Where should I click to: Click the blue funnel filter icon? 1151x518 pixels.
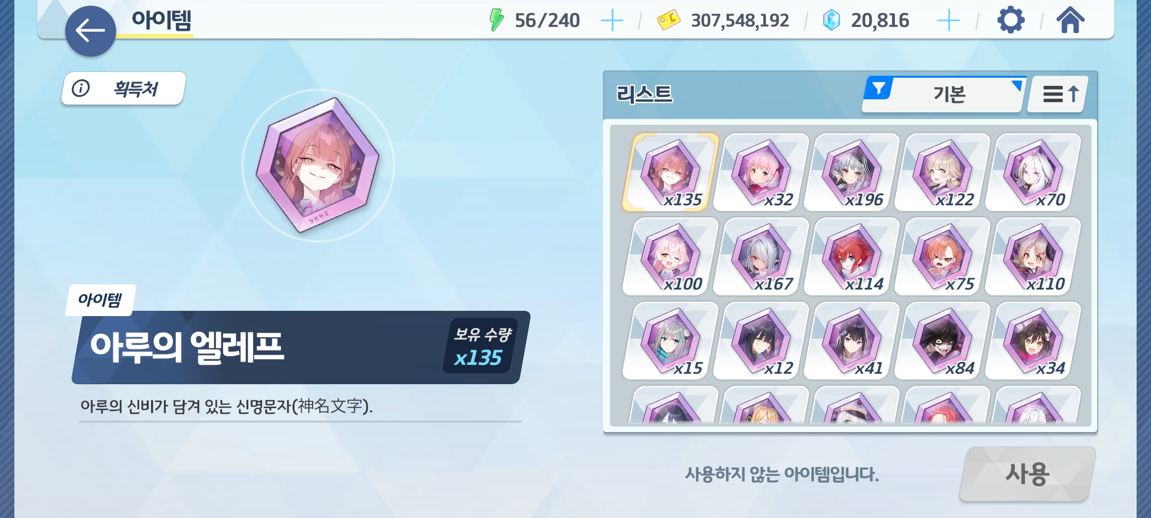879,89
